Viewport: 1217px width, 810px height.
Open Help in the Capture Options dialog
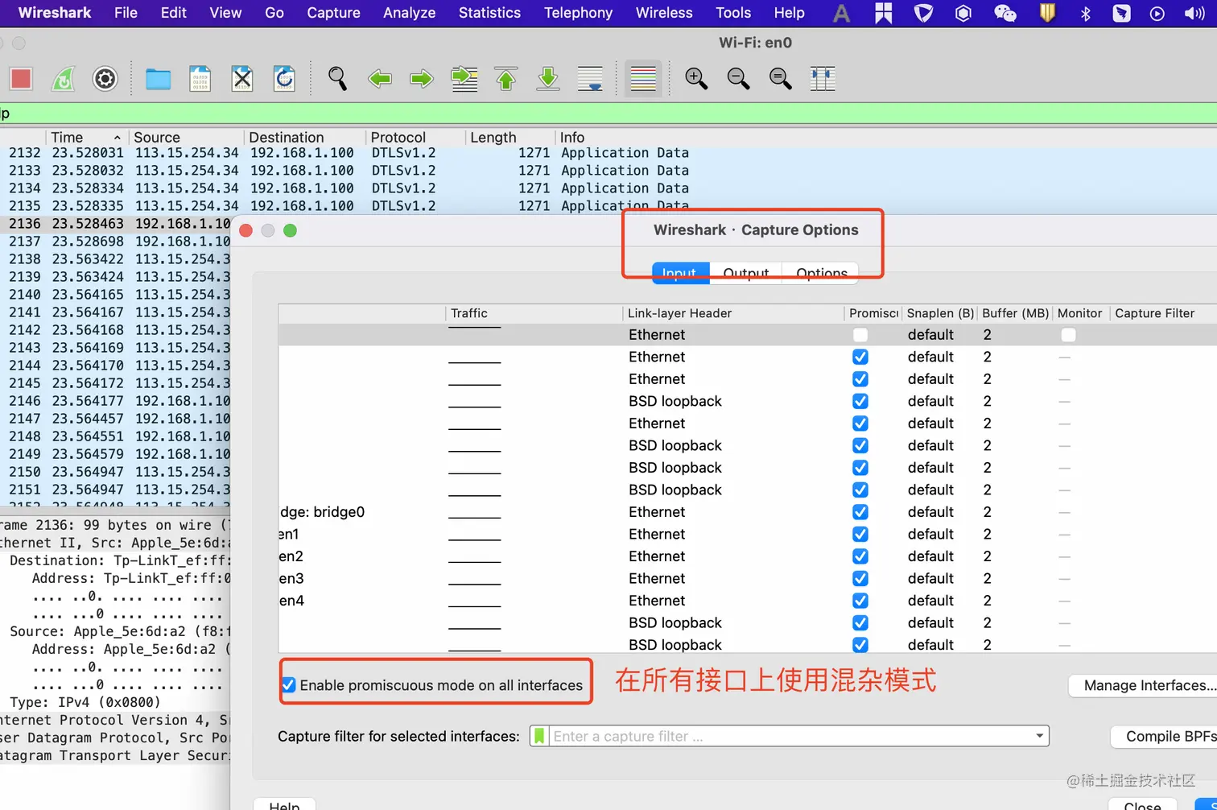pos(284,804)
